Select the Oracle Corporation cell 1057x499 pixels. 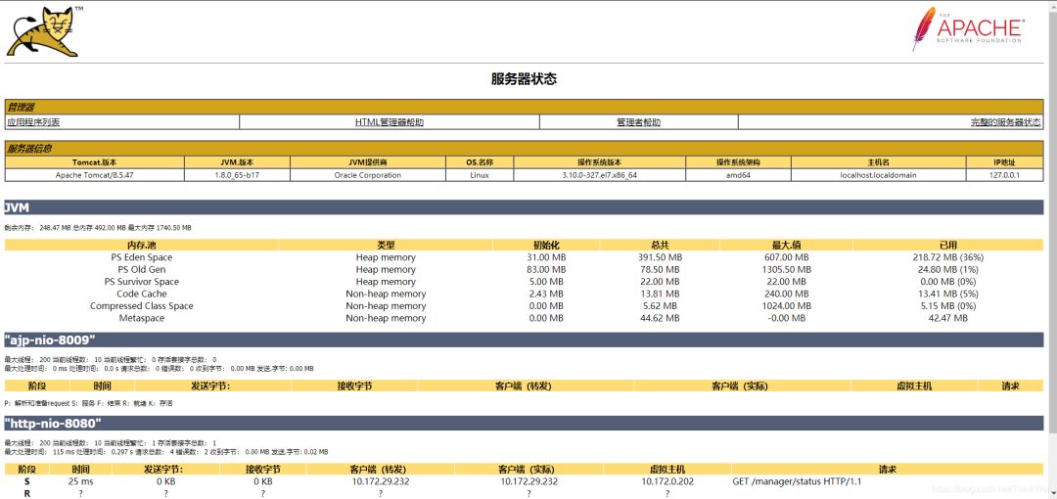coord(367,174)
